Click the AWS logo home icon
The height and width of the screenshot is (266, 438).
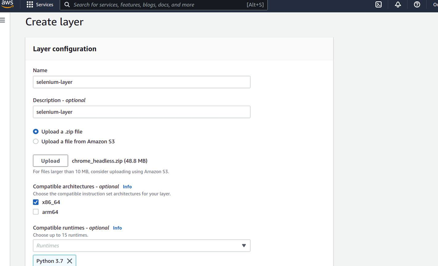(7, 4)
